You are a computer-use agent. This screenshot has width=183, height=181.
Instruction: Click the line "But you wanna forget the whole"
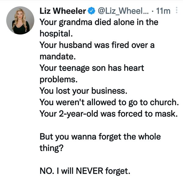pyautogui.click(x=100, y=137)
